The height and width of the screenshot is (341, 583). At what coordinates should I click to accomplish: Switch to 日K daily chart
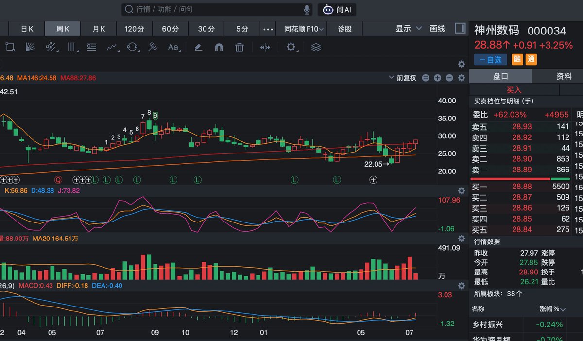(27, 29)
